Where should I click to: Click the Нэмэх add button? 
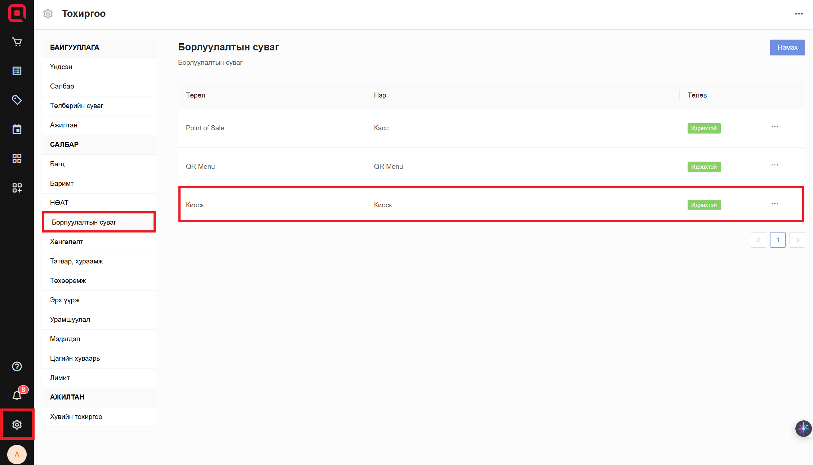click(787, 48)
